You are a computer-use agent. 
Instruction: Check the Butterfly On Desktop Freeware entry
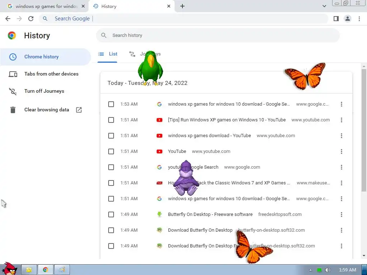click(111, 214)
